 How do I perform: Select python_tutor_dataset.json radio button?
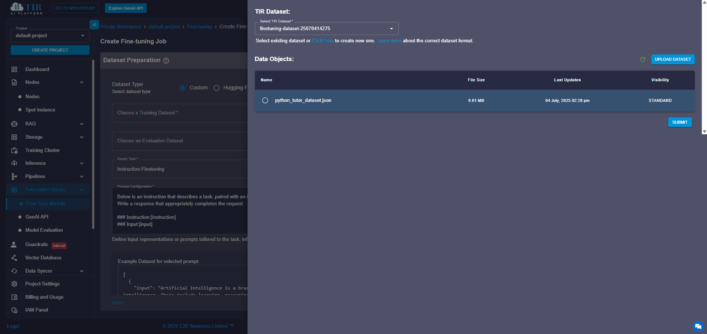pyautogui.click(x=265, y=100)
